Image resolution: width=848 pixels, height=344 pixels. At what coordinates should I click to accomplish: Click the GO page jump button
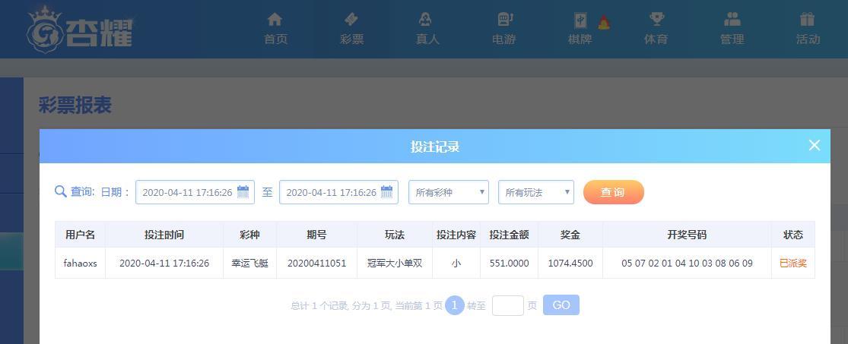click(561, 305)
